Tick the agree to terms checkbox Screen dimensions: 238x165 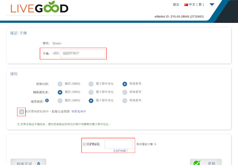pyautogui.click(x=22, y=111)
